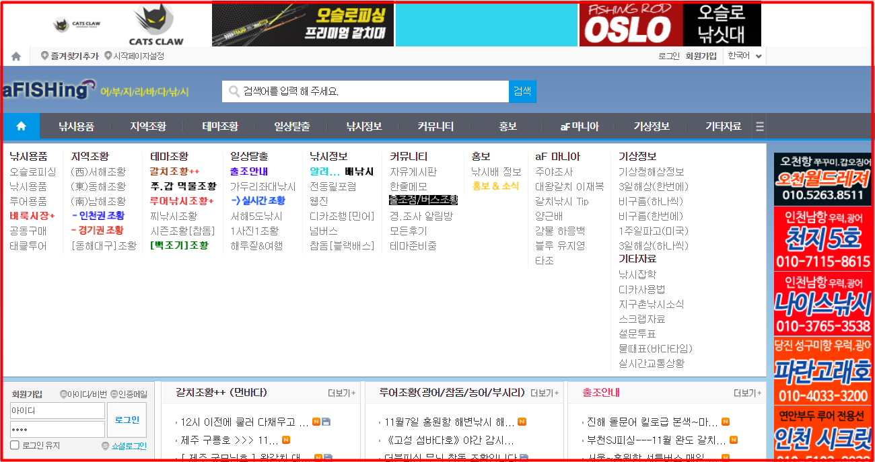The image size is (875, 462).
Task: Open 파란고래호 side banner ad
Action: 823,370
